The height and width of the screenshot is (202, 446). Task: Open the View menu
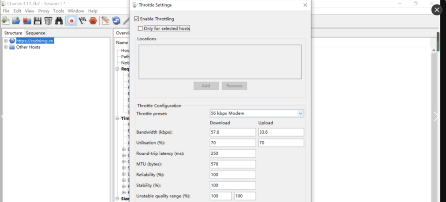click(30, 11)
